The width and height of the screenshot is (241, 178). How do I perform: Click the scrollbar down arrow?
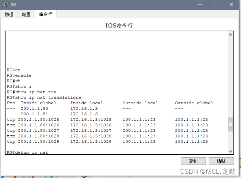pyautogui.click(x=230, y=151)
